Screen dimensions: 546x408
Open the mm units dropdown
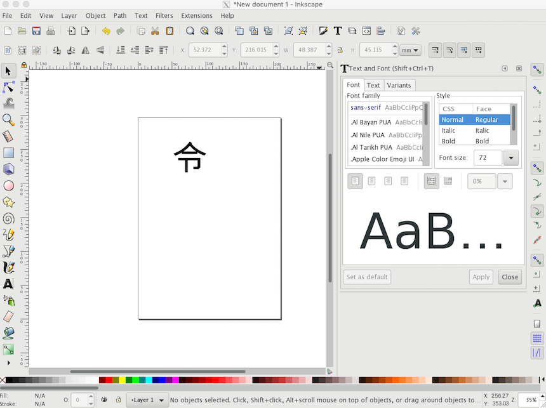(410, 50)
